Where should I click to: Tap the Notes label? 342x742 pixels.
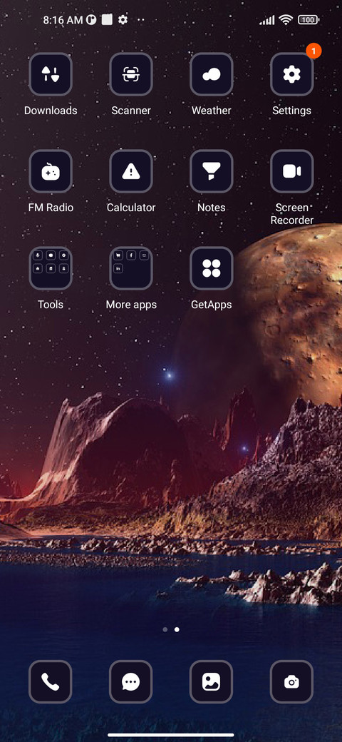pyautogui.click(x=211, y=208)
